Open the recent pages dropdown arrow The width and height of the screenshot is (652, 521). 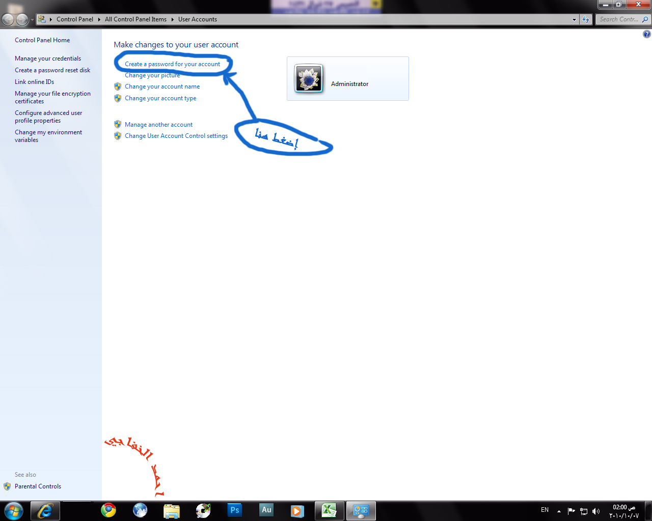click(32, 20)
